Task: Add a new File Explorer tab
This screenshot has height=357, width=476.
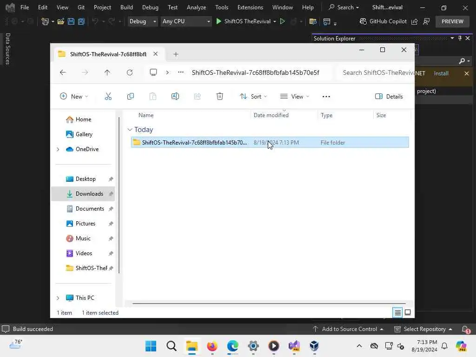Action: click(x=176, y=54)
